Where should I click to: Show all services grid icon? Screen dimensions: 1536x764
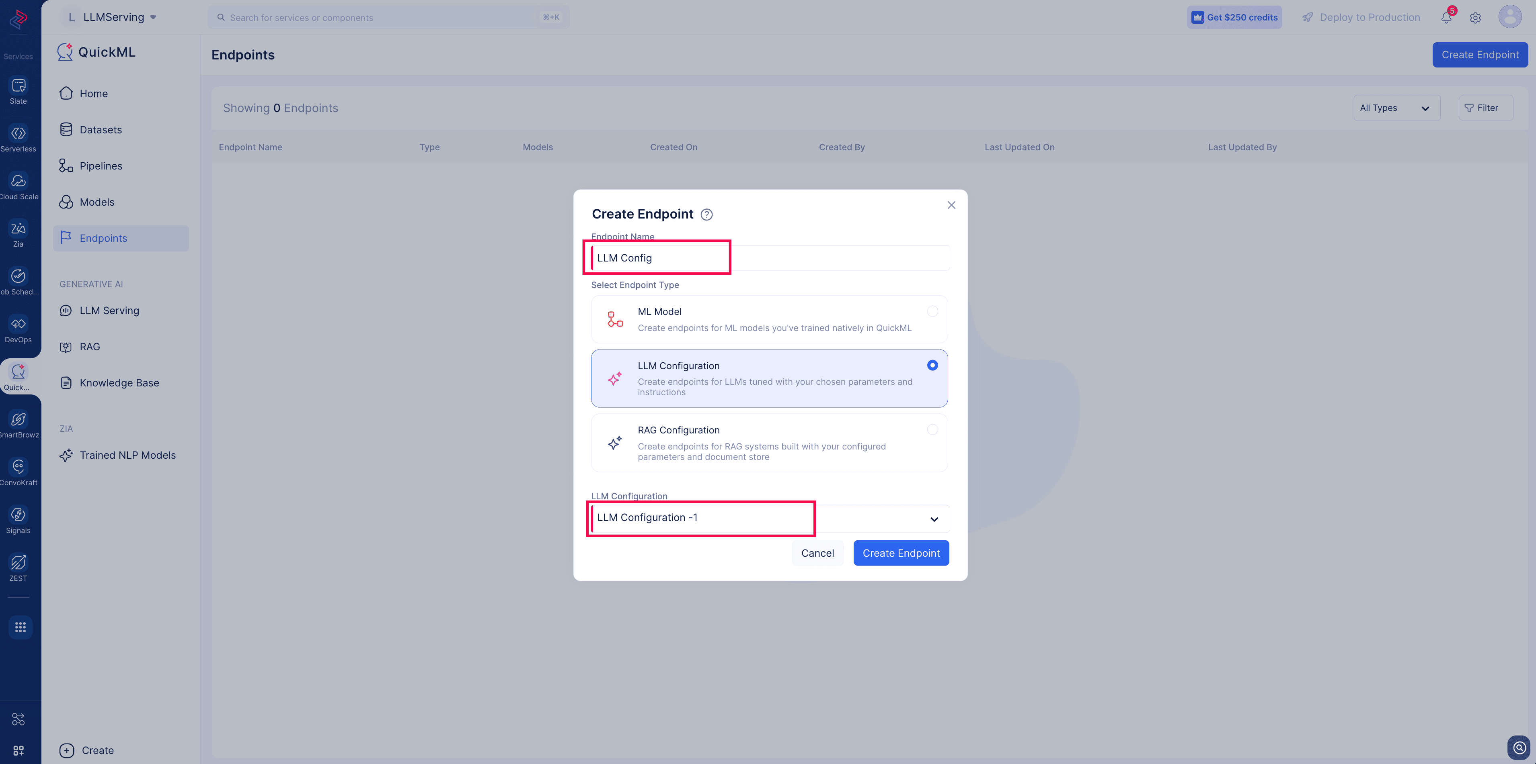[x=20, y=627]
